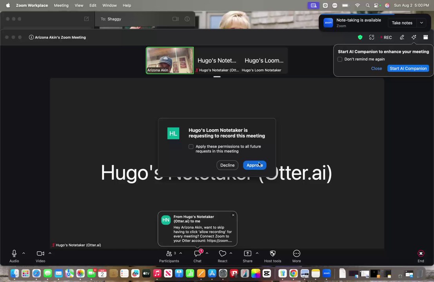Click the Zoom icon in the Dock
Viewport: 434px width, 282px height.
[x=327, y=273]
